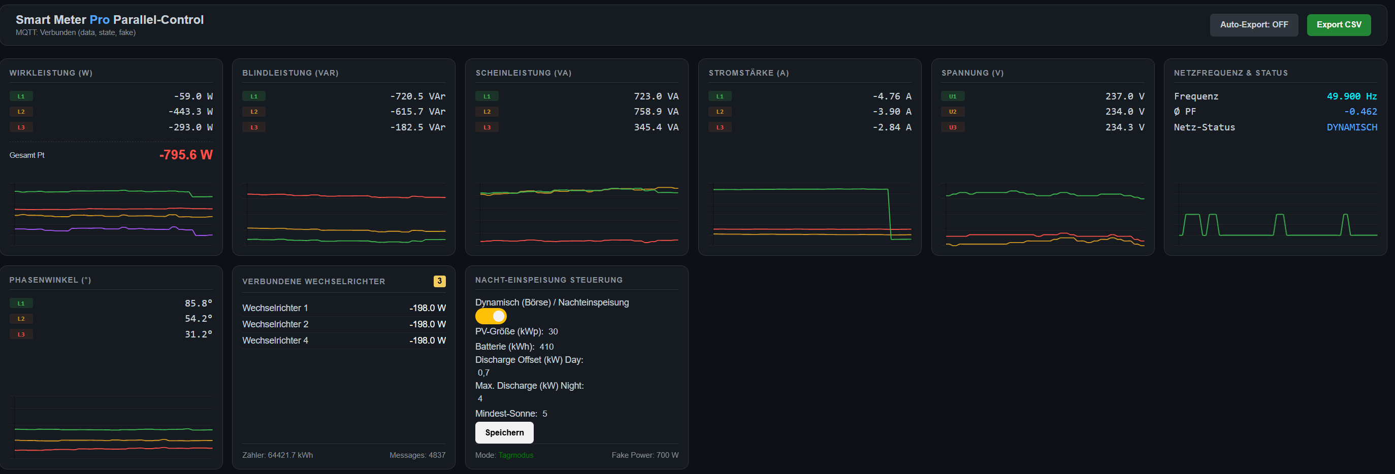
Task: Click the U2 badge in Spannung panel
Action: 953,112
